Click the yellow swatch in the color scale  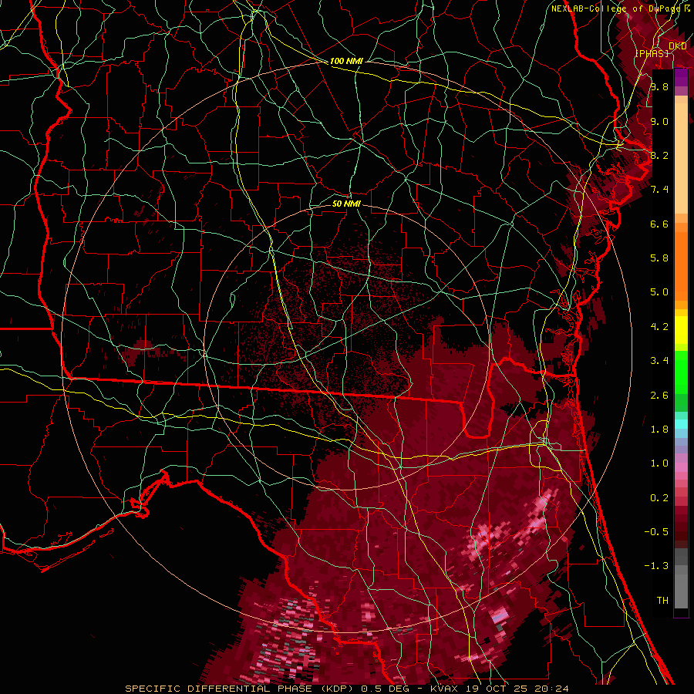pyautogui.click(x=681, y=330)
